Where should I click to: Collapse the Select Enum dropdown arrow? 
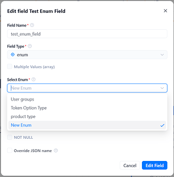click(162, 88)
